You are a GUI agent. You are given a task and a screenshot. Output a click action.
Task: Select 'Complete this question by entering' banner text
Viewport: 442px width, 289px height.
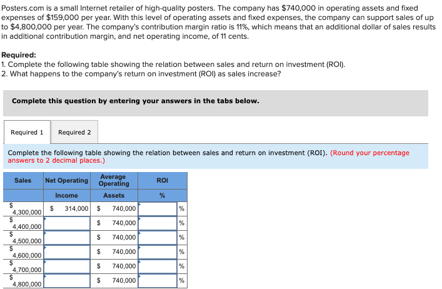(x=135, y=101)
